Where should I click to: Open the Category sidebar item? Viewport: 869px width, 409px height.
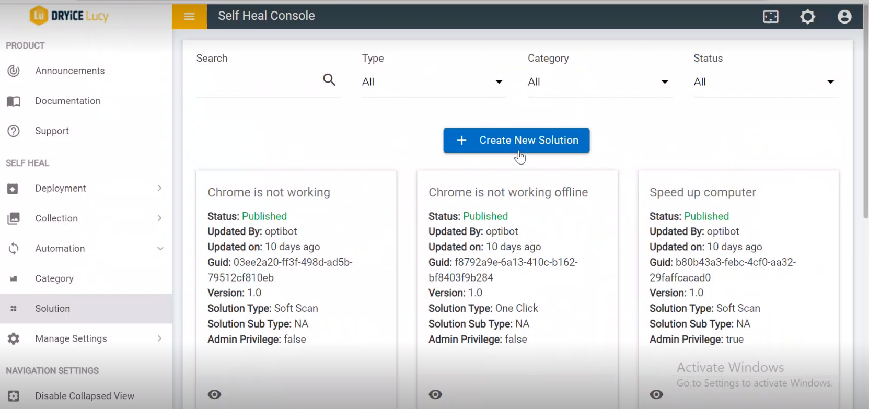click(x=54, y=278)
